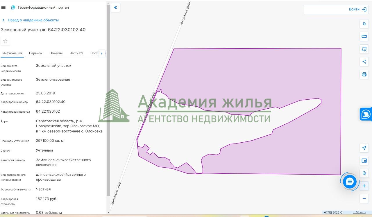The width and height of the screenshot is (372, 217).
Task: Click the value Земли сельскохозяйственного назначения
Action: coord(63,162)
